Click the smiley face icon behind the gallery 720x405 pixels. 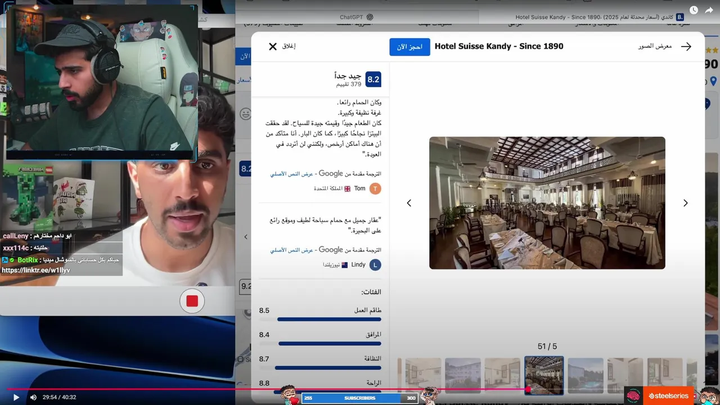245,114
